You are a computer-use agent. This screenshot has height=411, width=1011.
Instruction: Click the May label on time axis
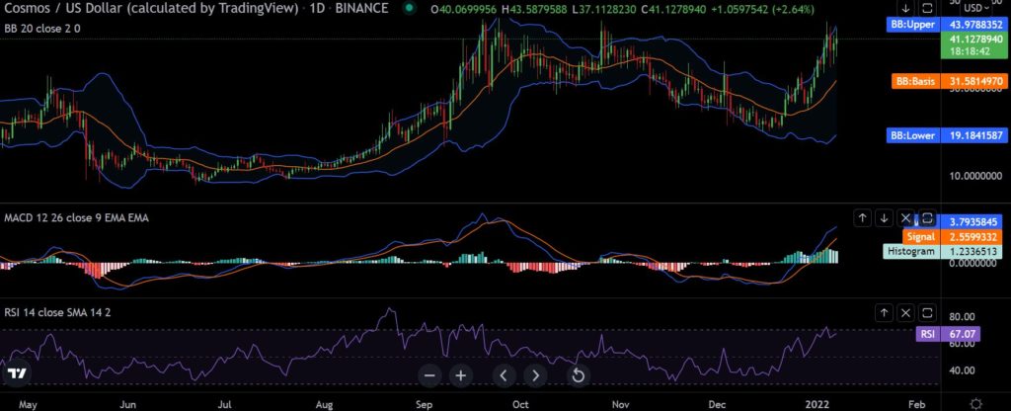point(27,404)
